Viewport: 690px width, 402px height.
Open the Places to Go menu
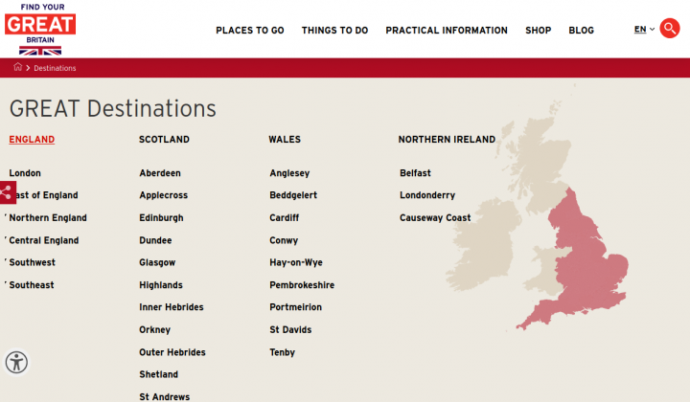250,31
